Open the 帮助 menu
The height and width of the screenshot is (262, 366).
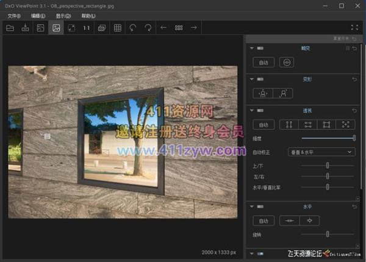click(x=88, y=16)
